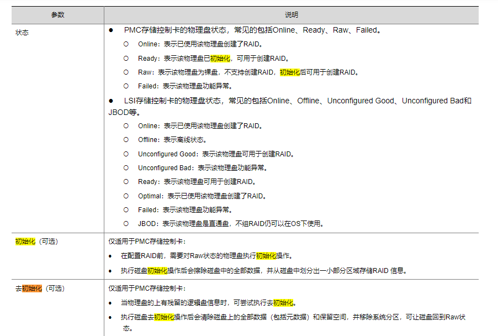The image size is (498, 336).
Task: Click the line 当物理盘的上有残留的逻辑盘信息时
Action: 209,303
